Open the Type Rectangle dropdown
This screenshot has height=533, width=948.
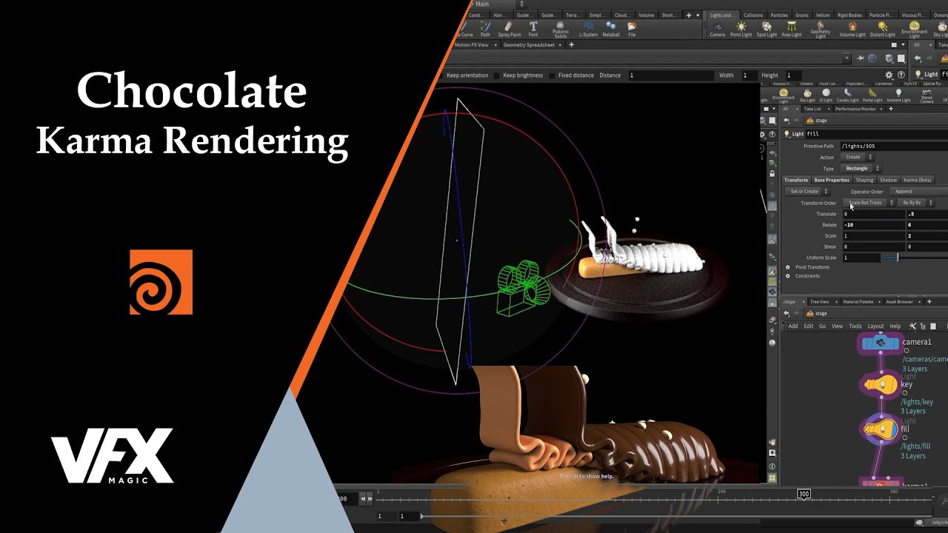(862, 168)
